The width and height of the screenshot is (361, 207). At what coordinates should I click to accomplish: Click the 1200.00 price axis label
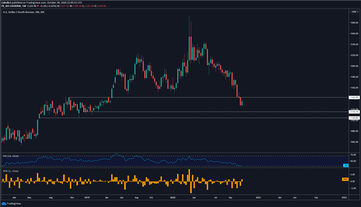pyautogui.click(x=354, y=66)
